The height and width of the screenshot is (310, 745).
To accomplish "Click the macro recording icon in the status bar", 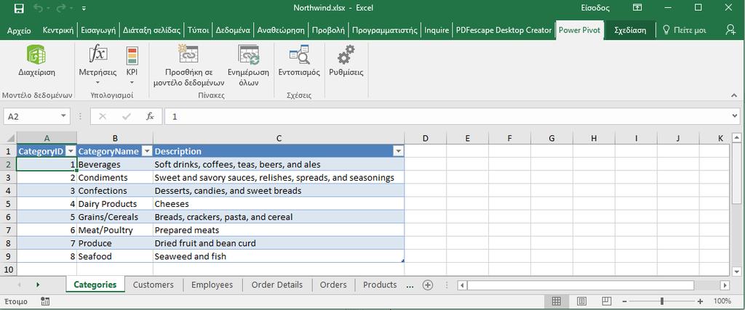I will pos(46,301).
